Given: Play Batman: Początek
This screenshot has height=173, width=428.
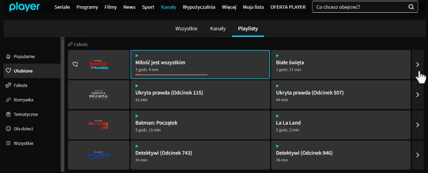Looking at the screenshot, I should pos(156,123).
